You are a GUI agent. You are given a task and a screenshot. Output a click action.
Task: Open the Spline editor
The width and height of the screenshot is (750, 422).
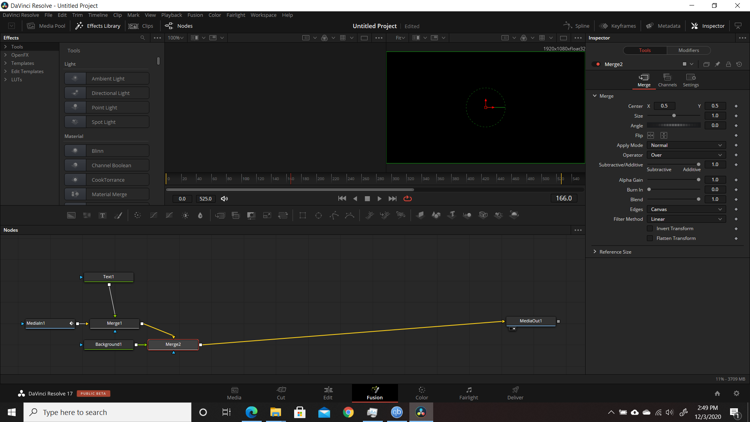tap(576, 26)
